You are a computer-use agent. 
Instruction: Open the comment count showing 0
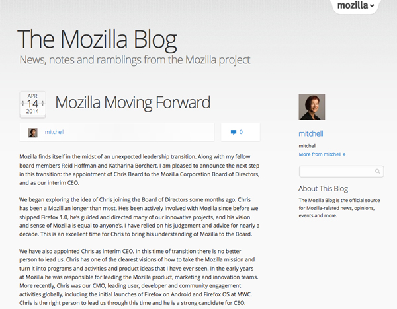pyautogui.click(x=241, y=132)
